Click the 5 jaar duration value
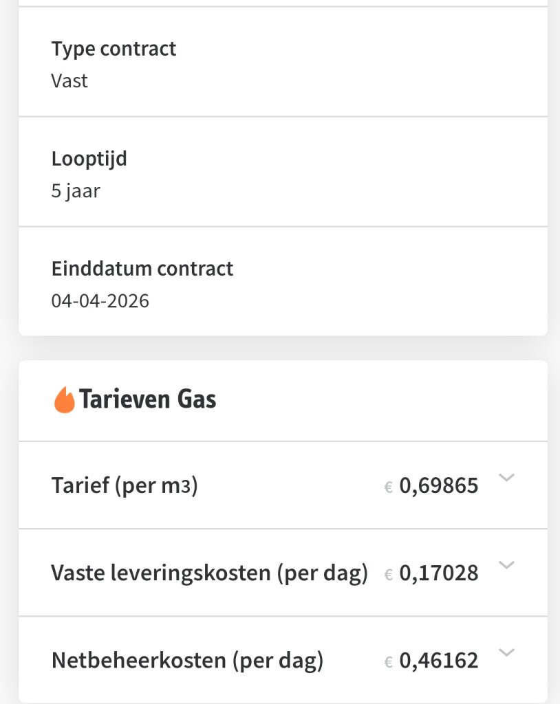 point(76,190)
